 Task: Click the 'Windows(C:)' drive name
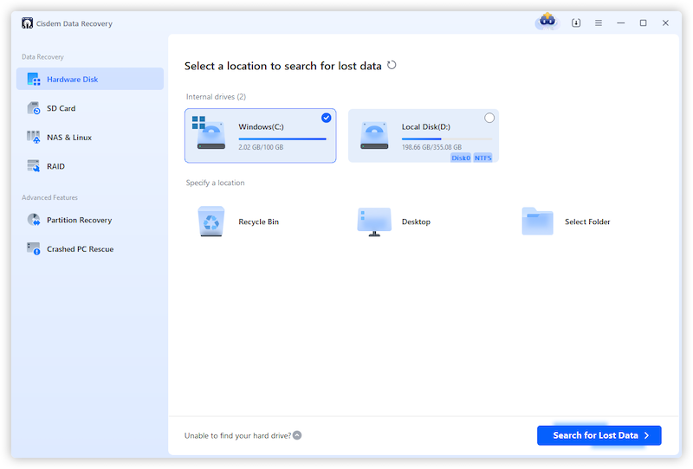(262, 126)
